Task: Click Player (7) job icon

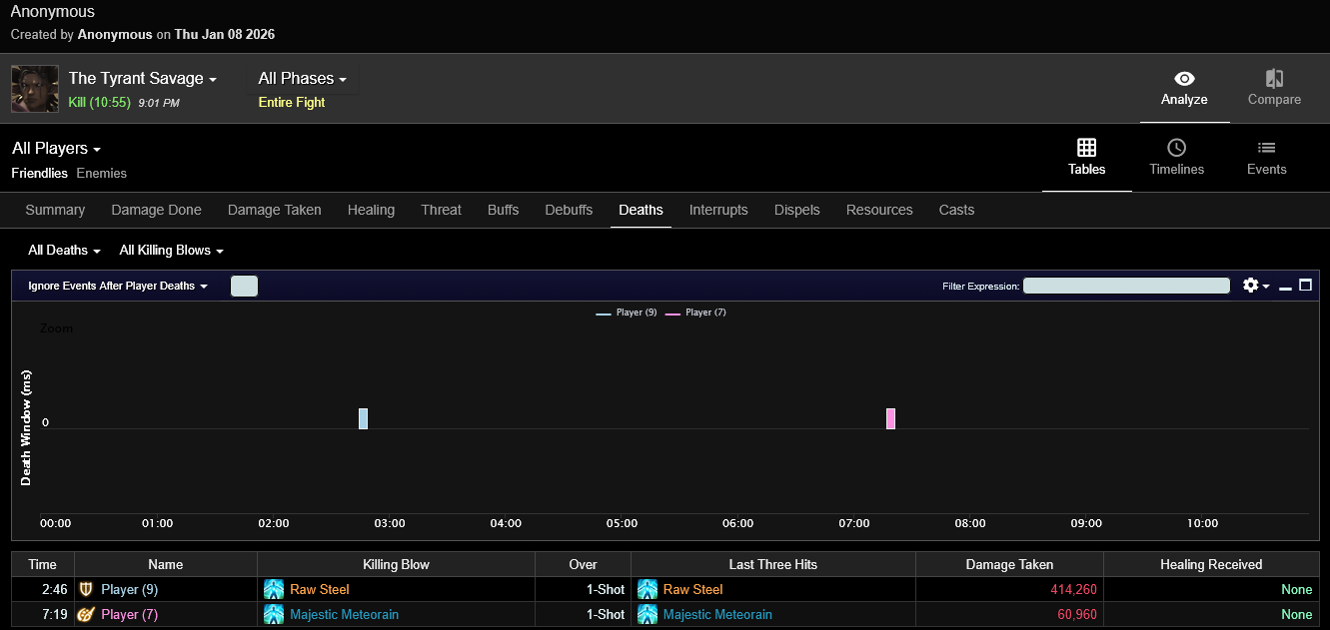Action: [x=87, y=614]
